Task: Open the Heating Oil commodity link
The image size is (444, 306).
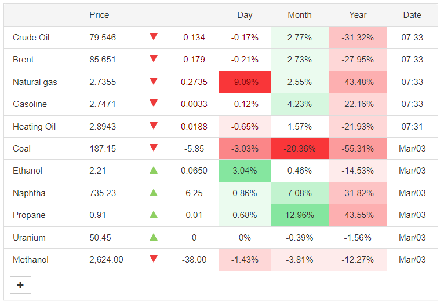Action: coord(34,126)
